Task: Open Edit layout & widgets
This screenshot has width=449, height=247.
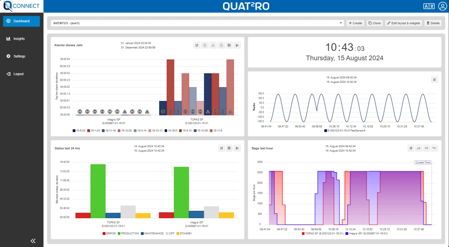Action: point(404,23)
